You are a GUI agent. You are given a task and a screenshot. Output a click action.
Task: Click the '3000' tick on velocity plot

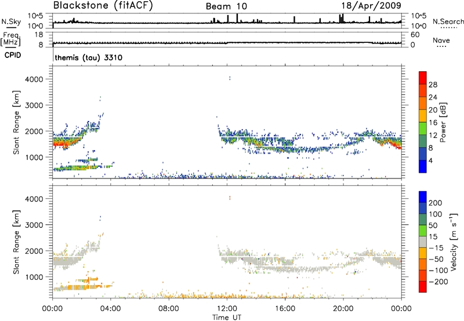pos(34,225)
